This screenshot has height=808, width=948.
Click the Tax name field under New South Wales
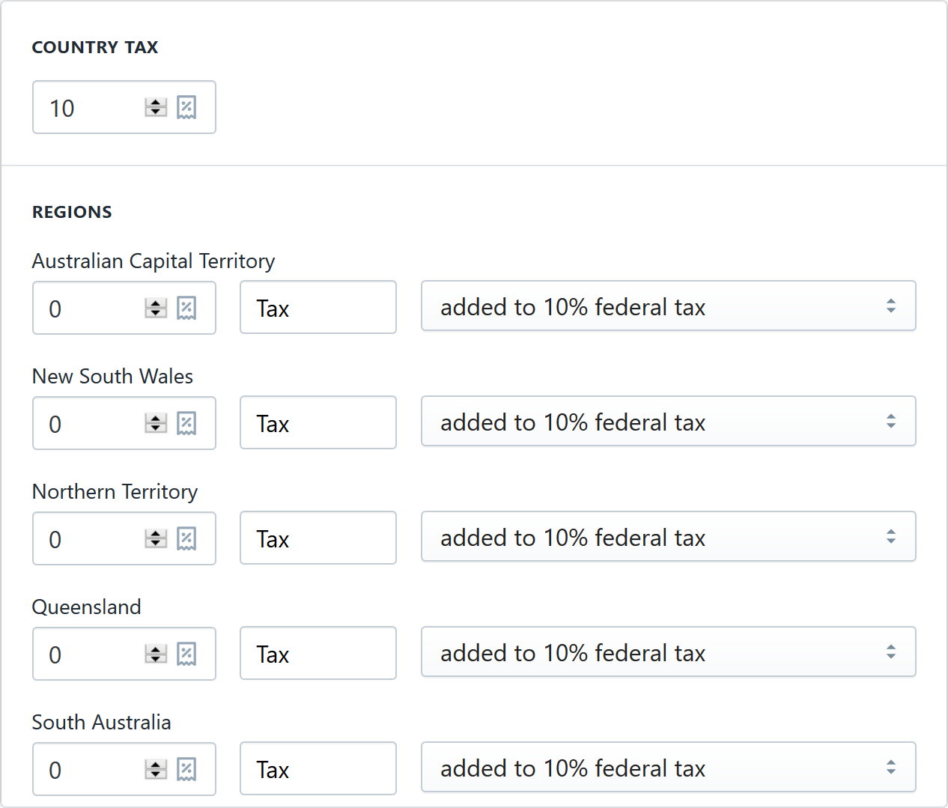pos(317,422)
